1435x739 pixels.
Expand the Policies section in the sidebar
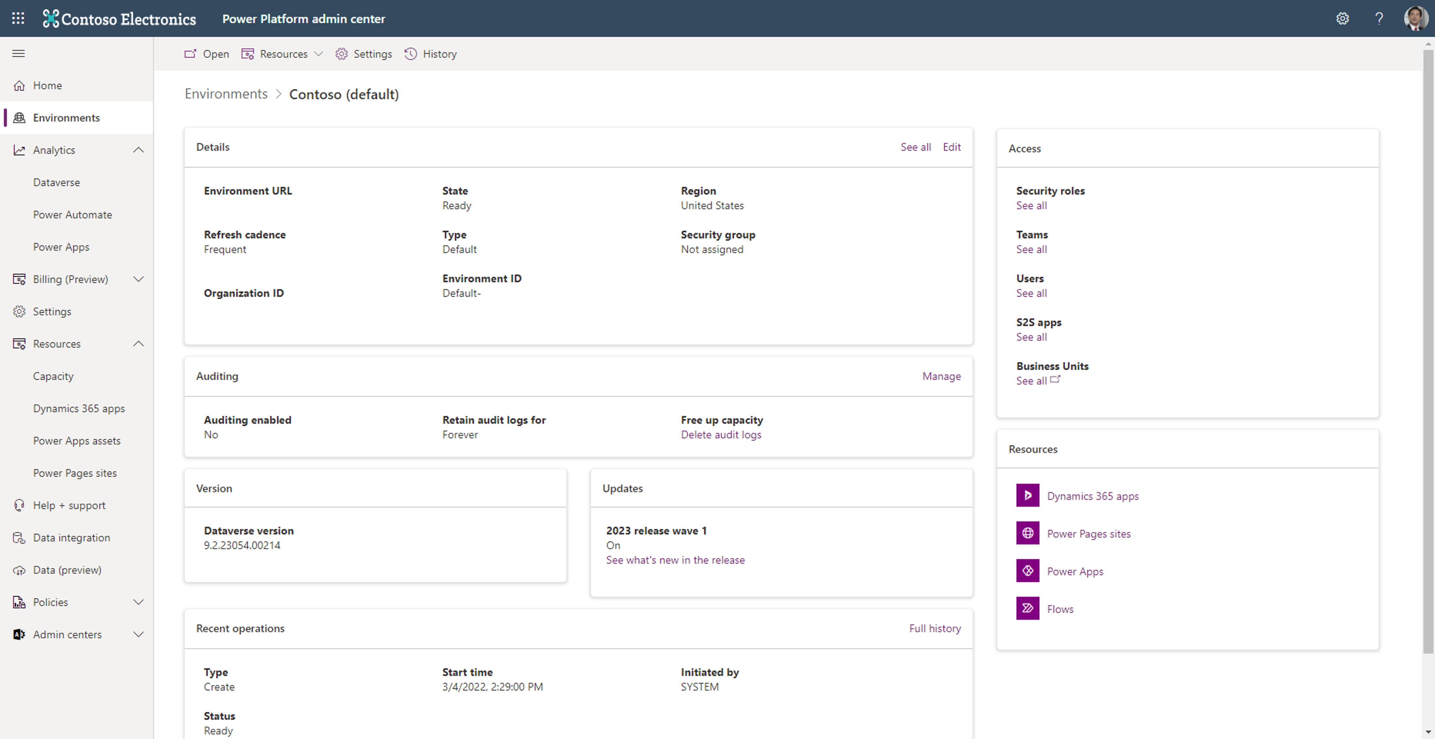coord(139,601)
